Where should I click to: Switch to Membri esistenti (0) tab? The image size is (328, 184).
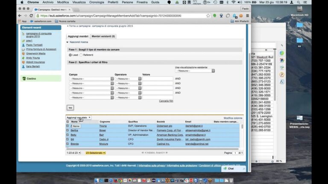103,36
